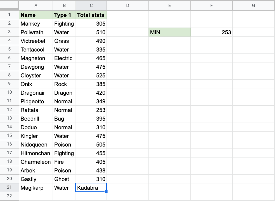
Task: Select the 'Name' header cell
Action: pyautogui.click(x=36, y=15)
